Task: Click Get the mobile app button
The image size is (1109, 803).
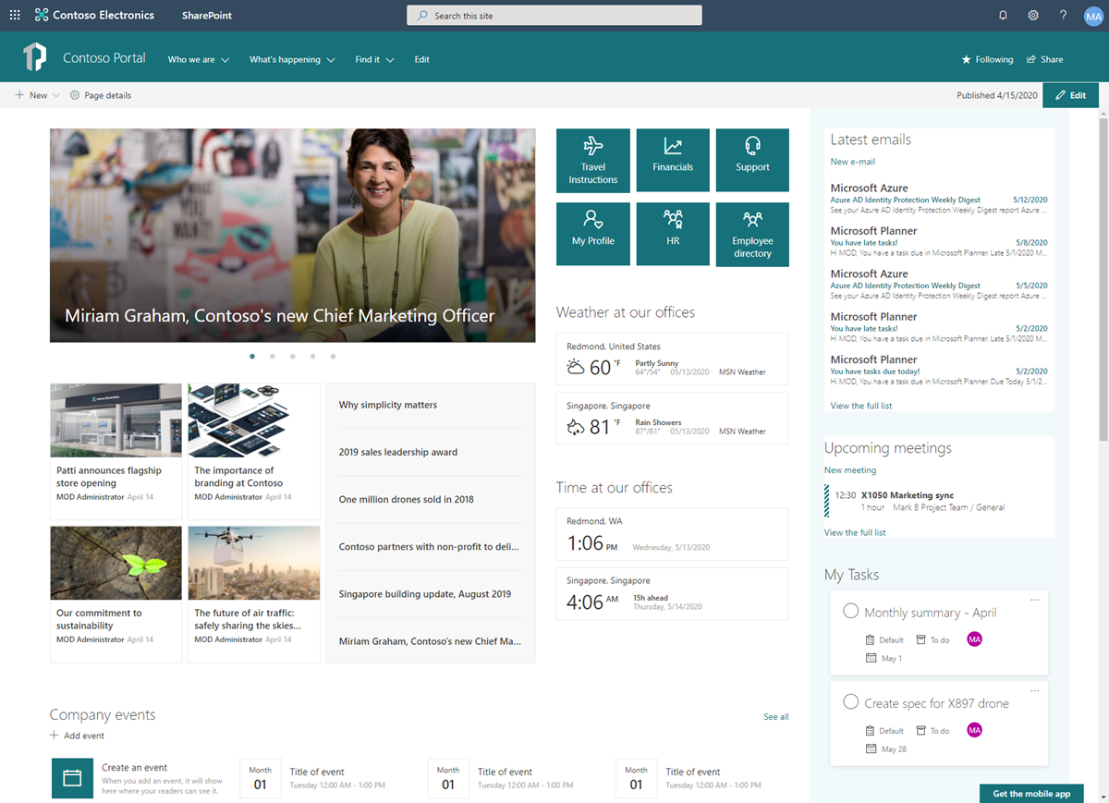Action: click(x=1031, y=794)
